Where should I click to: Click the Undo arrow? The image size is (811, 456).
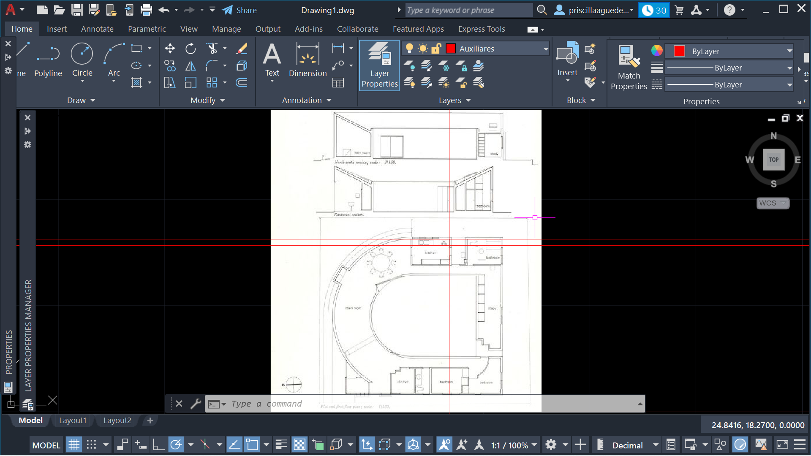point(164,10)
